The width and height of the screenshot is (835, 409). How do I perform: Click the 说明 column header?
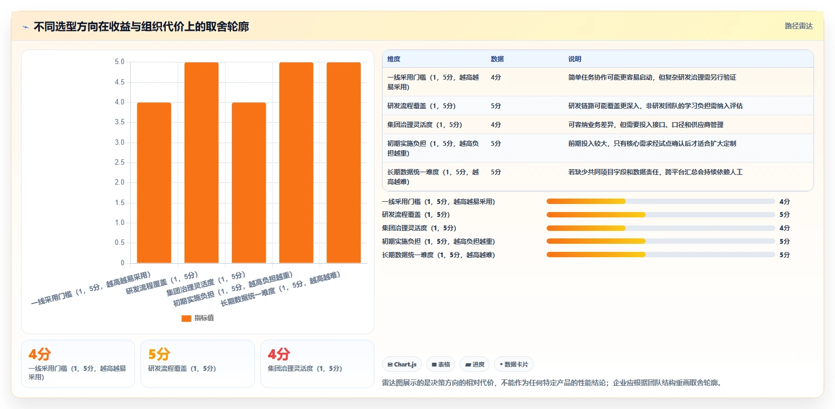pyautogui.click(x=575, y=59)
